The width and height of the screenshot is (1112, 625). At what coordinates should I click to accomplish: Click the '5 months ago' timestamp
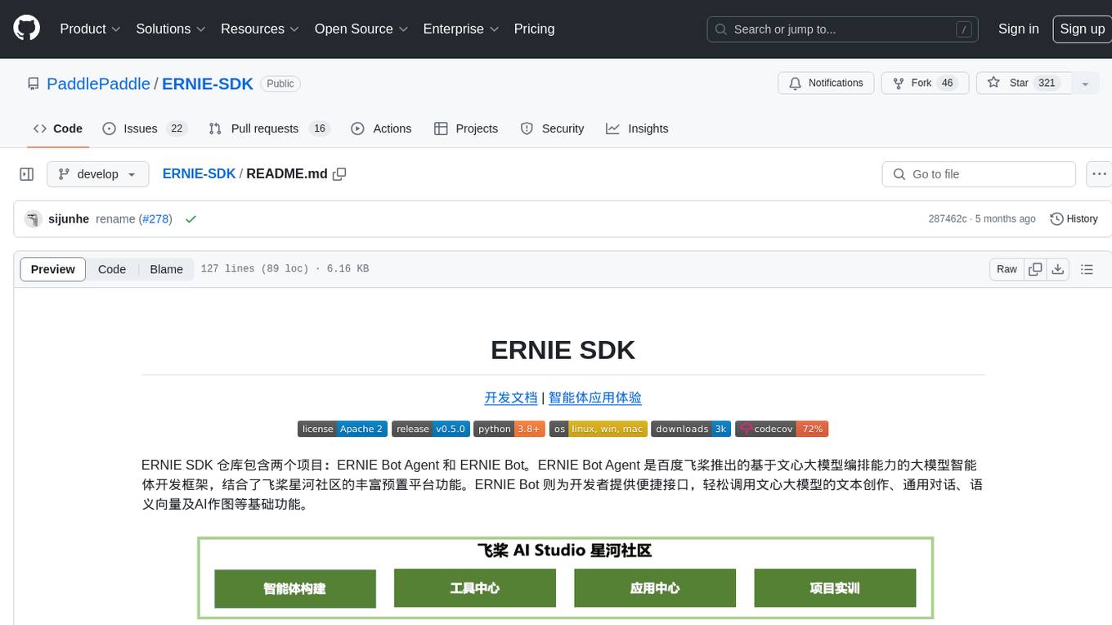pyautogui.click(x=1005, y=219)
